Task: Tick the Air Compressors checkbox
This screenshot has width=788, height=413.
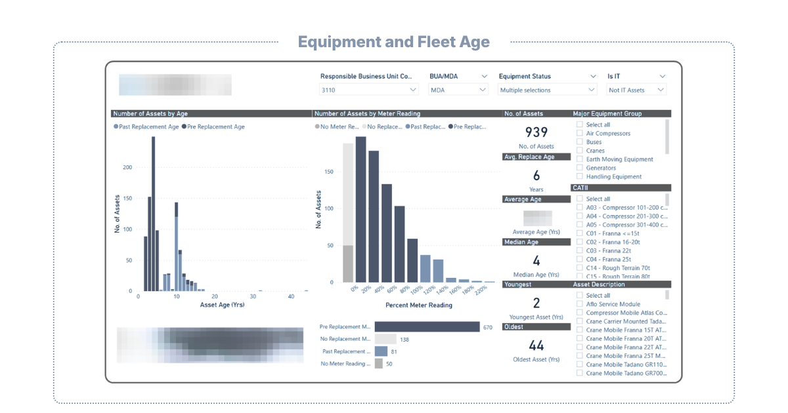Action: click(x=580, y=133)
